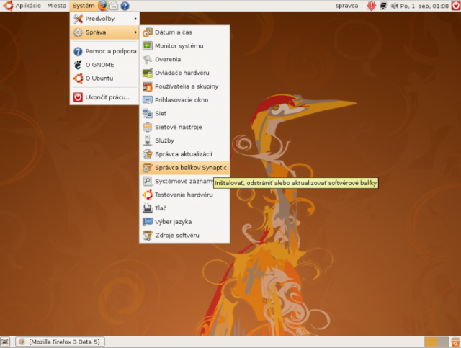The image size is (461, 348).
Task: Click the Overenia keys icon
Action: (x=147, y=59)
